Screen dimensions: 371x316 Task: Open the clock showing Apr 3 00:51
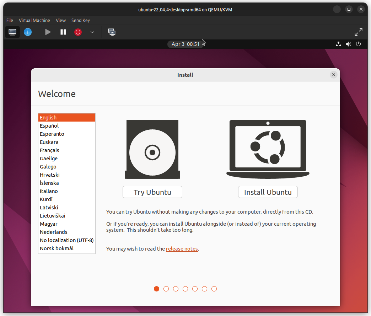(x=185, y=44)
